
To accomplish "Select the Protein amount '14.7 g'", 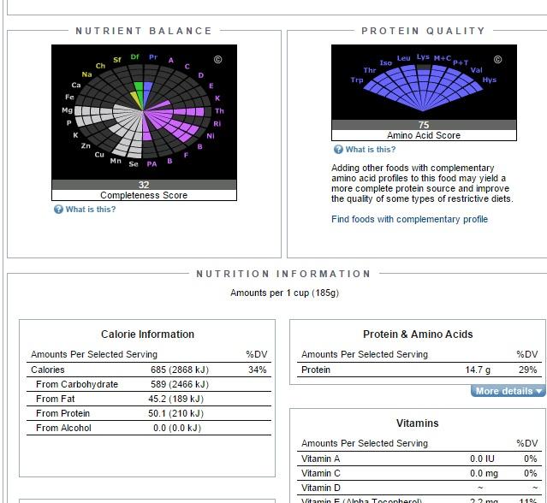I will [478, 370].
